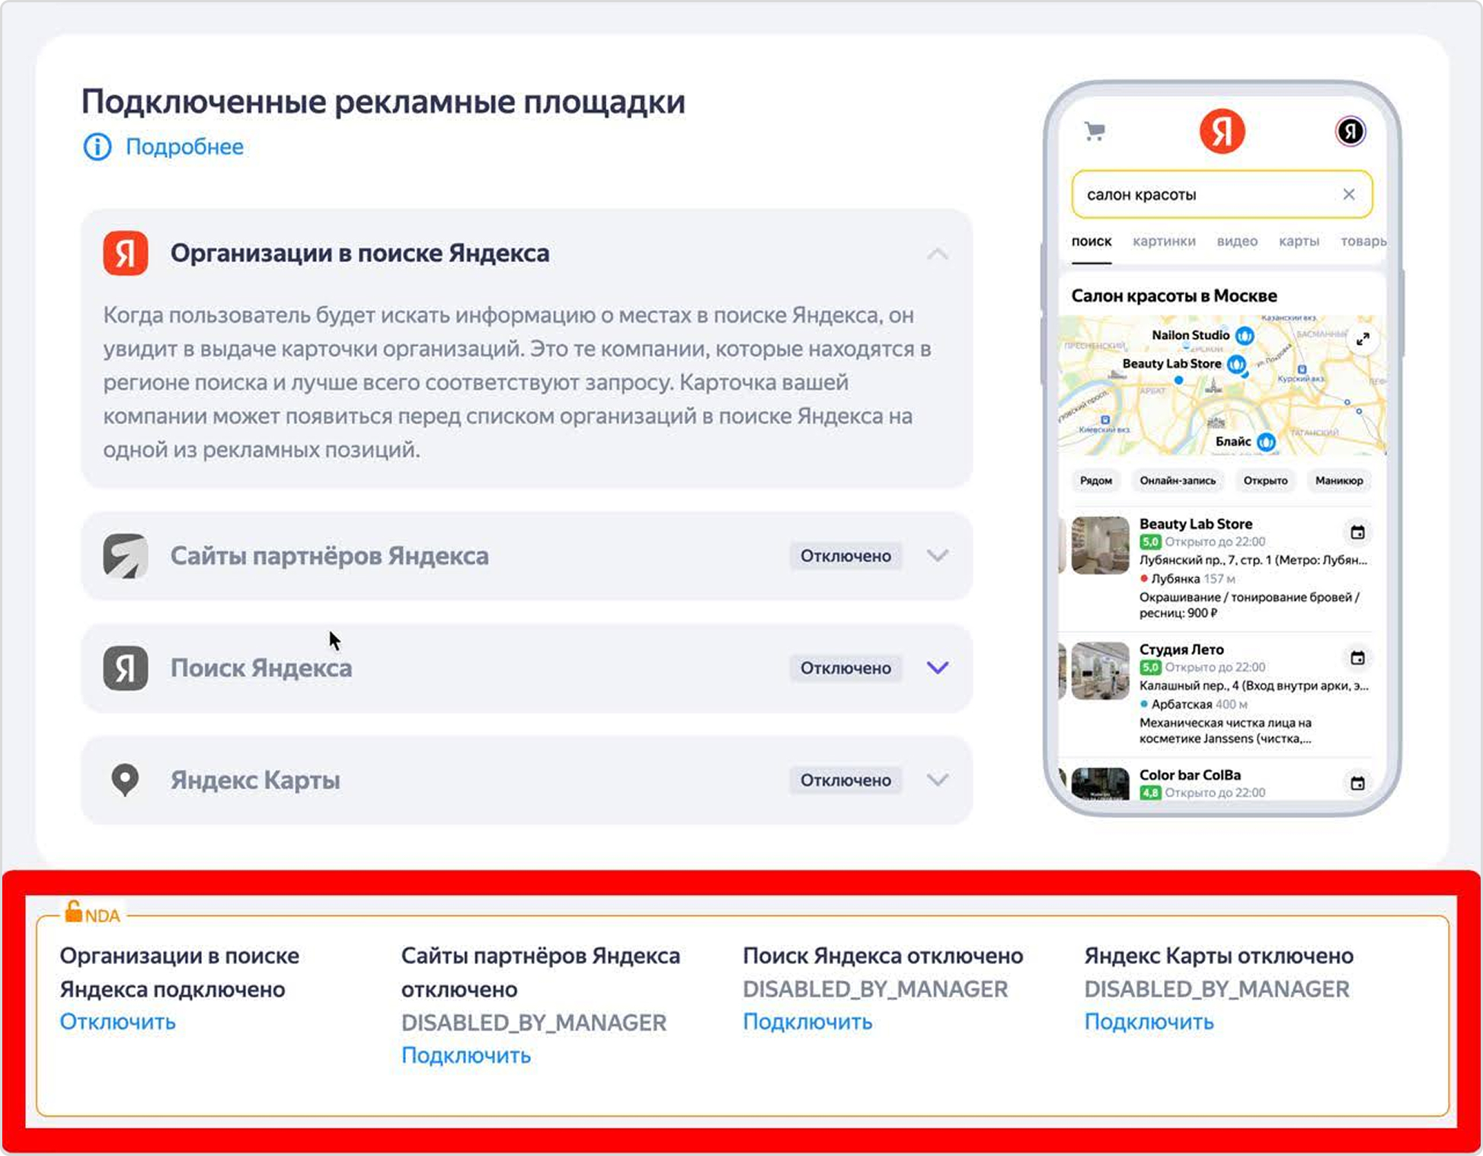Screen dimensions: 1483x1156
Task: Toggle Отключено status for Яндекс Карты
Action: [845, 779]
